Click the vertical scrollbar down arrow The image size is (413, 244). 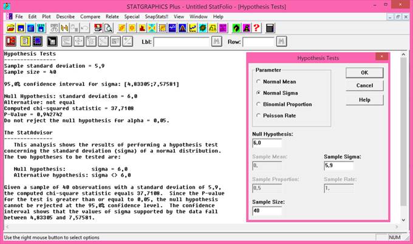click(x=403, y=220)
